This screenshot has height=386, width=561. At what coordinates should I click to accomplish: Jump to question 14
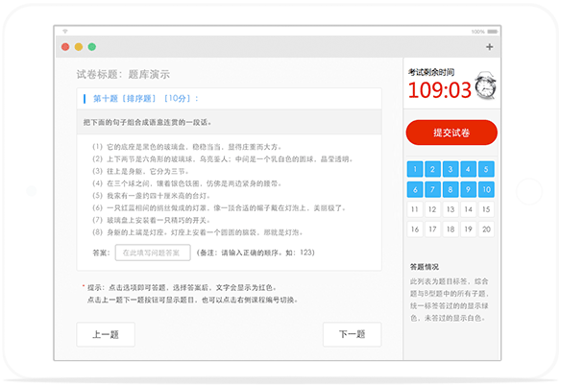469,209
